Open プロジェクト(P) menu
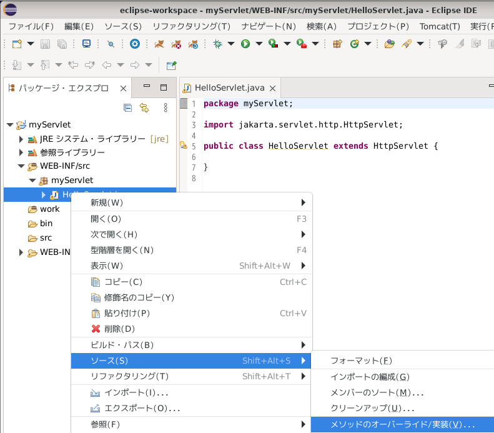Viewport: 494px width, 433px height. click(378, 26)
